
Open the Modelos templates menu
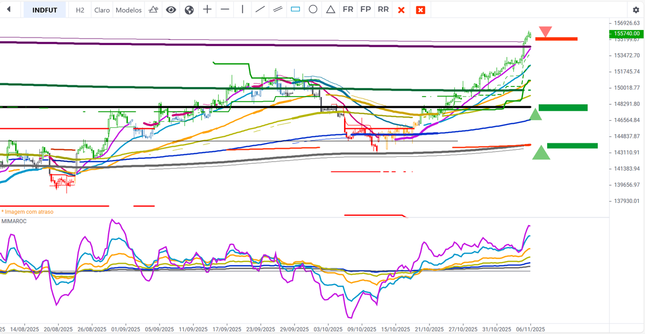click(x=129, y=10)
